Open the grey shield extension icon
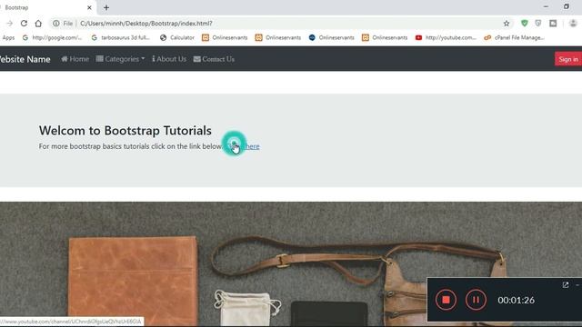The height and width of the screenshot is (327, 582). 538,24
